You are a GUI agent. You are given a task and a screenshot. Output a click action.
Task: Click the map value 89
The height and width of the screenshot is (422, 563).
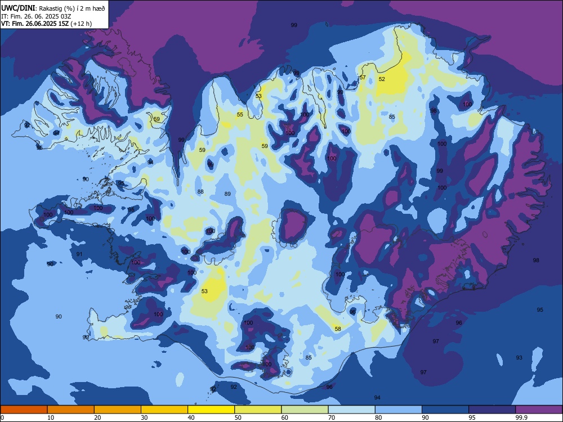(x=227, y=194)
